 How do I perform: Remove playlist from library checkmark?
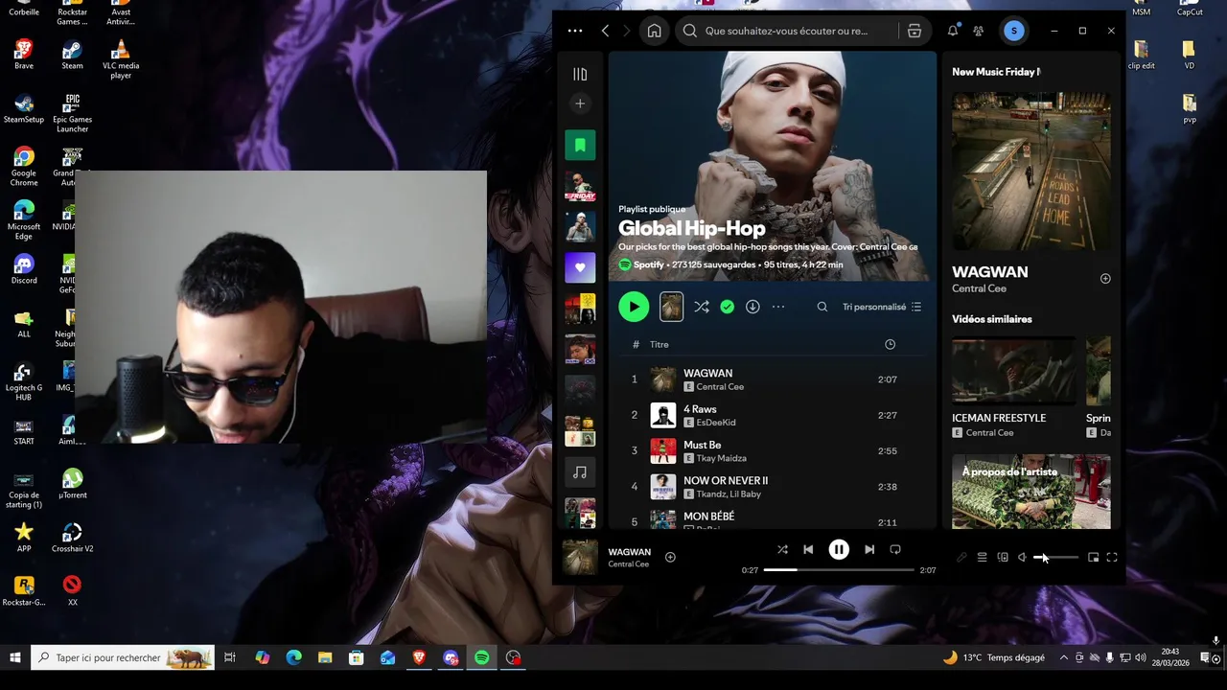coord(728,307)
